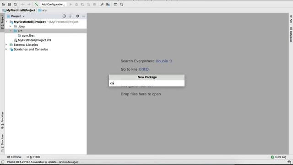This screenshot has width=293, height=165.
Task: Click the Locate/Scroll from Source target icon
Action: (64, 16)
